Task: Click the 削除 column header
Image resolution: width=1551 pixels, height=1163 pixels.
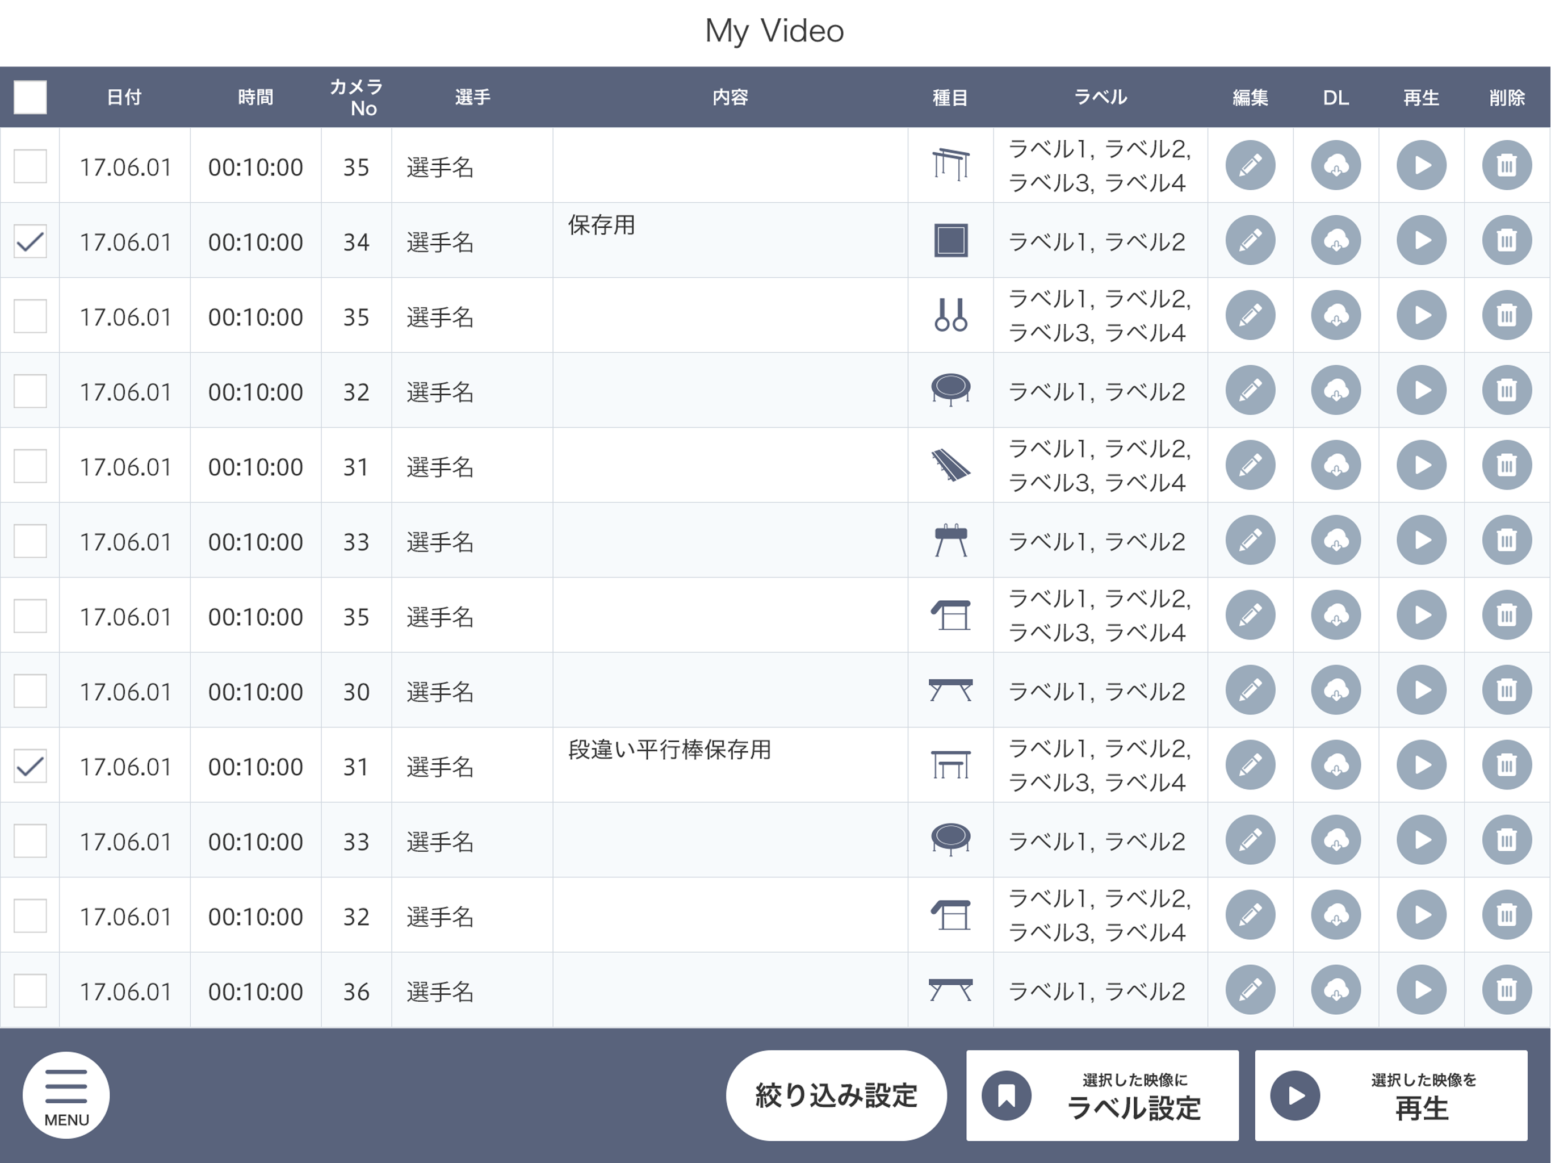Action: (x=1507, y=98)
